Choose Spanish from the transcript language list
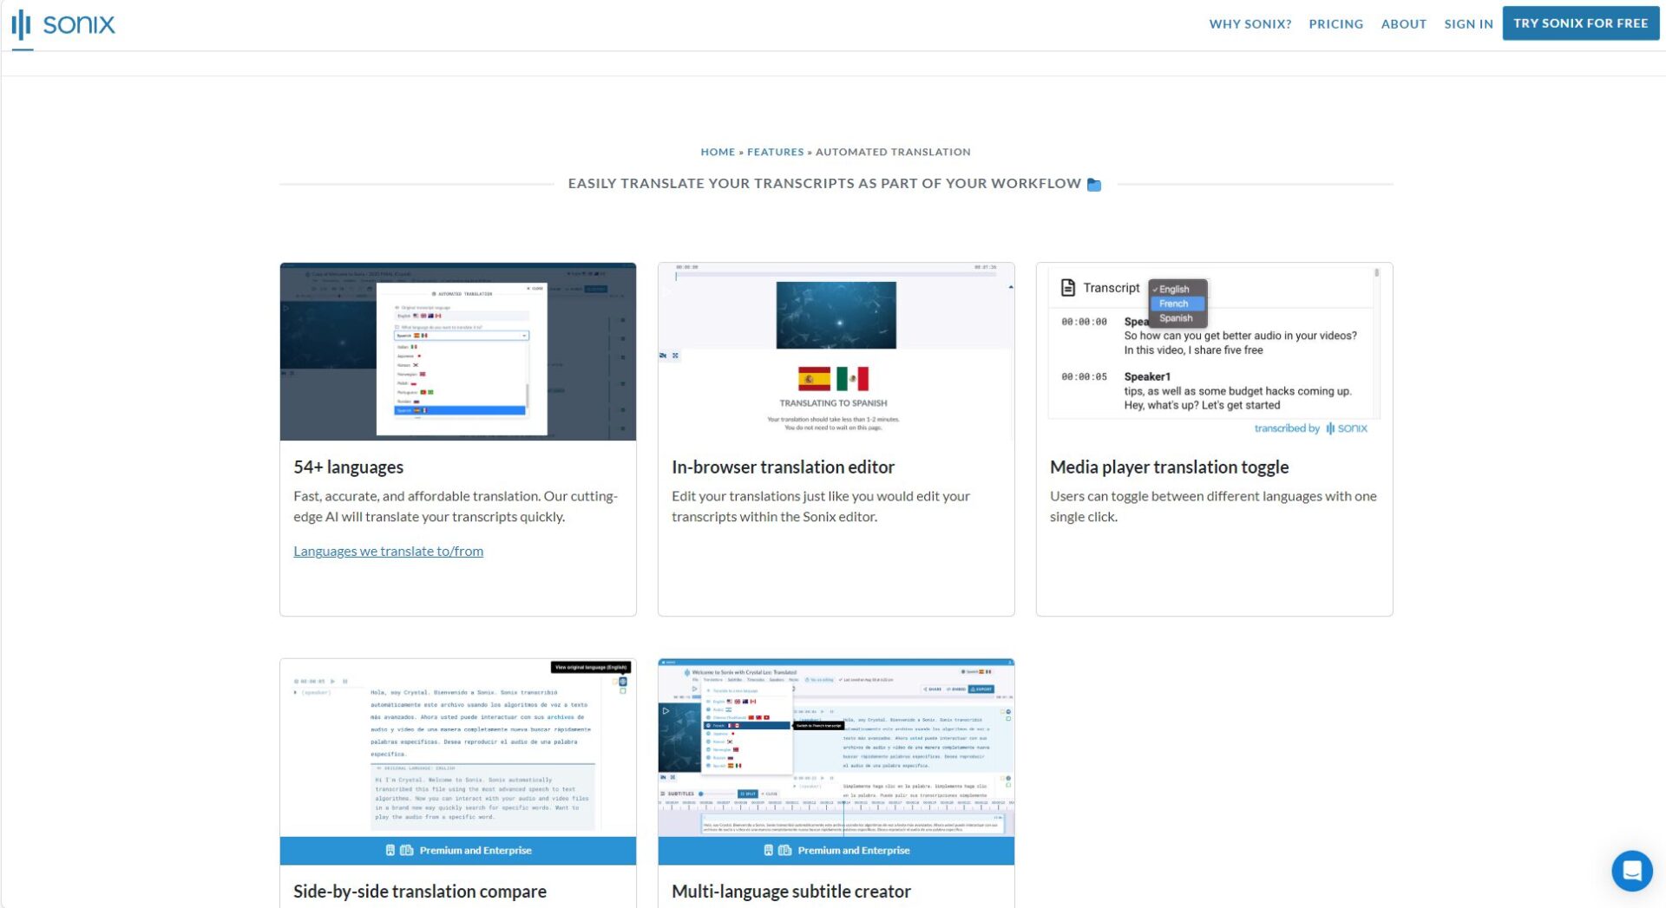1666x908 pixels. click(x=1176, y=318)
